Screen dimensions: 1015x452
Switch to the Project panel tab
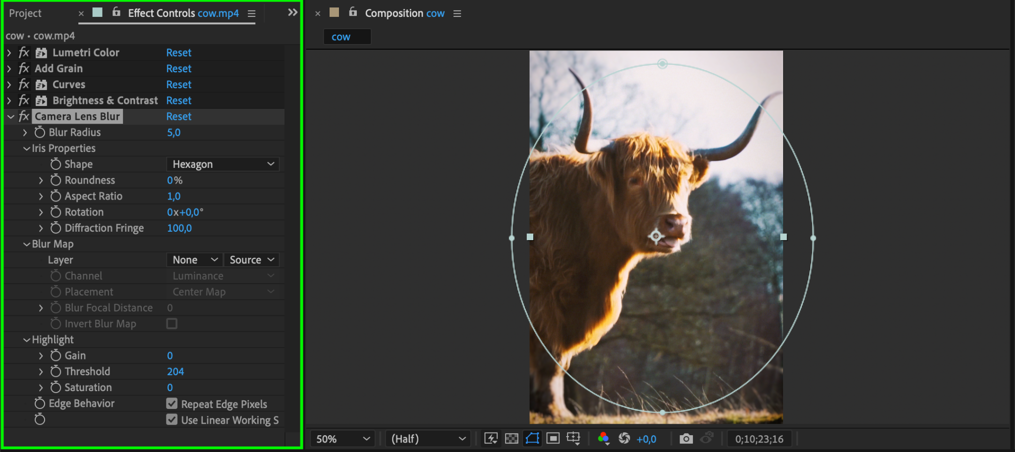(x=25, y=13)
